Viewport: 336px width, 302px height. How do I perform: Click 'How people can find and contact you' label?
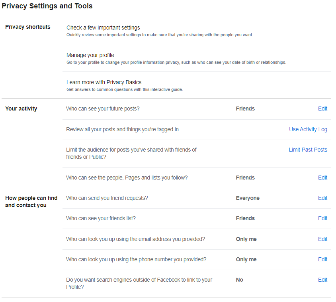coord(31,201)
